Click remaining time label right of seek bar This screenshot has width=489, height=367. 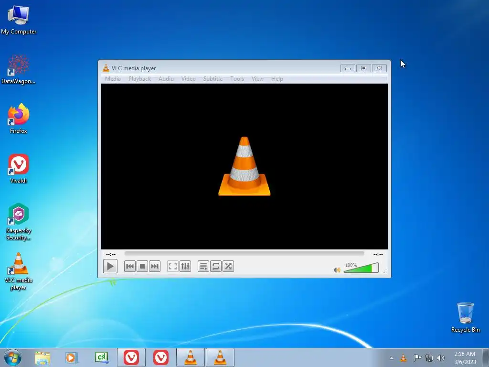coord(378,254)
